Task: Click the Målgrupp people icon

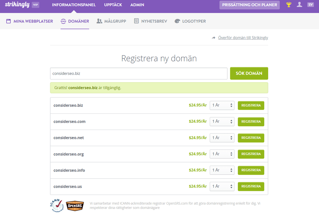Action: click(x=99, y=21)
